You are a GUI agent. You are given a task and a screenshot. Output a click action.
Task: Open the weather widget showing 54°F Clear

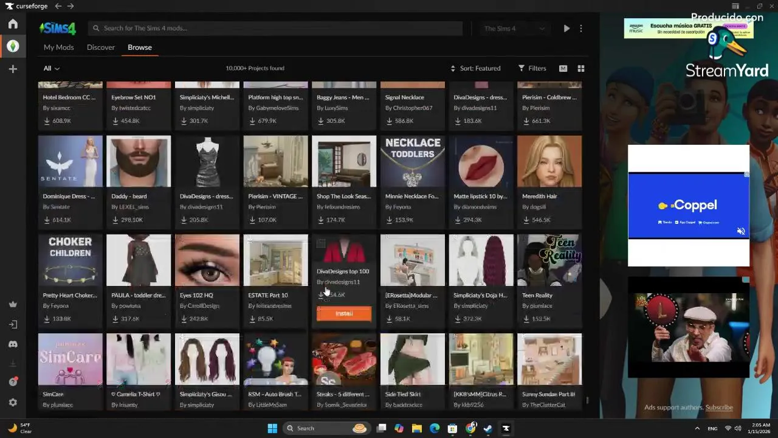[19, 428]
